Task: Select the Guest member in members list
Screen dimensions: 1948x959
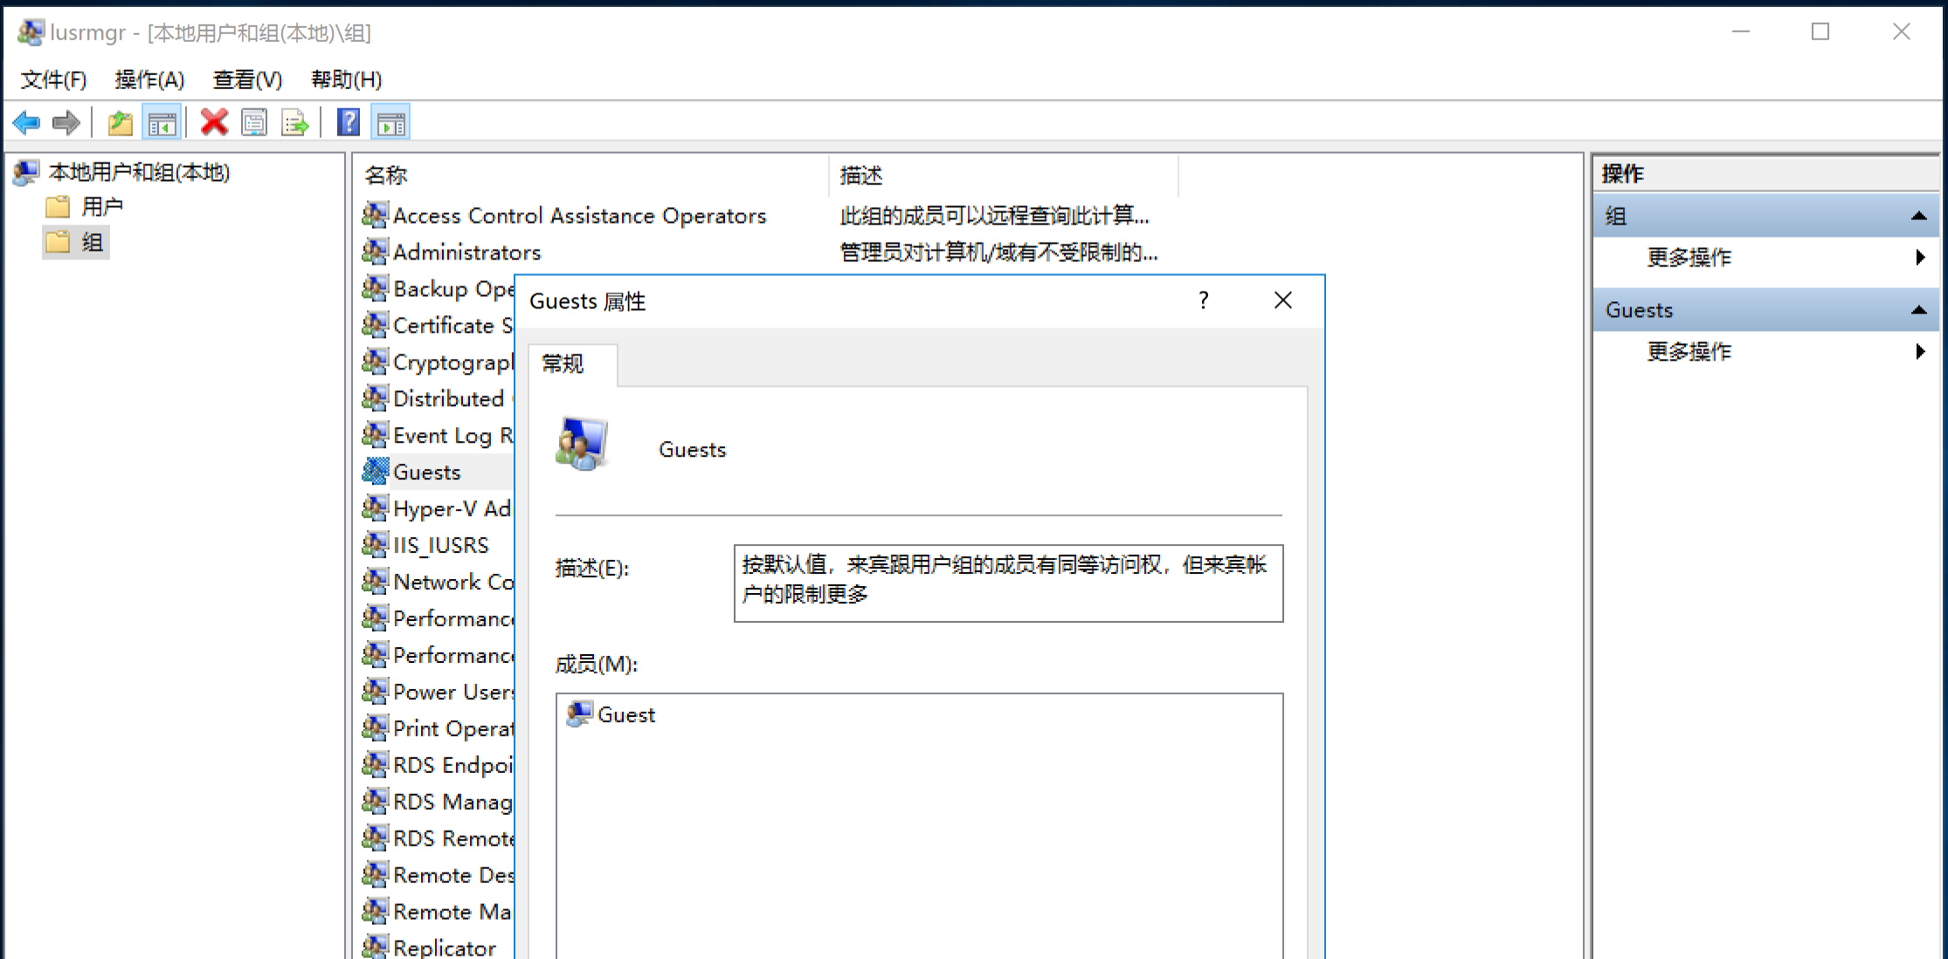Action: 625,715
